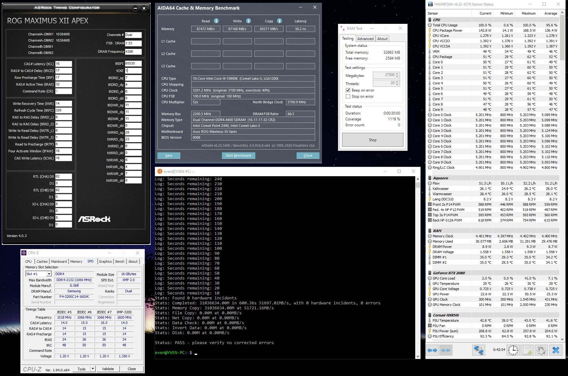This screenshot has height=376, width=568.
Task: Click AIDA64 Read info icon
Action: point(216,21)
